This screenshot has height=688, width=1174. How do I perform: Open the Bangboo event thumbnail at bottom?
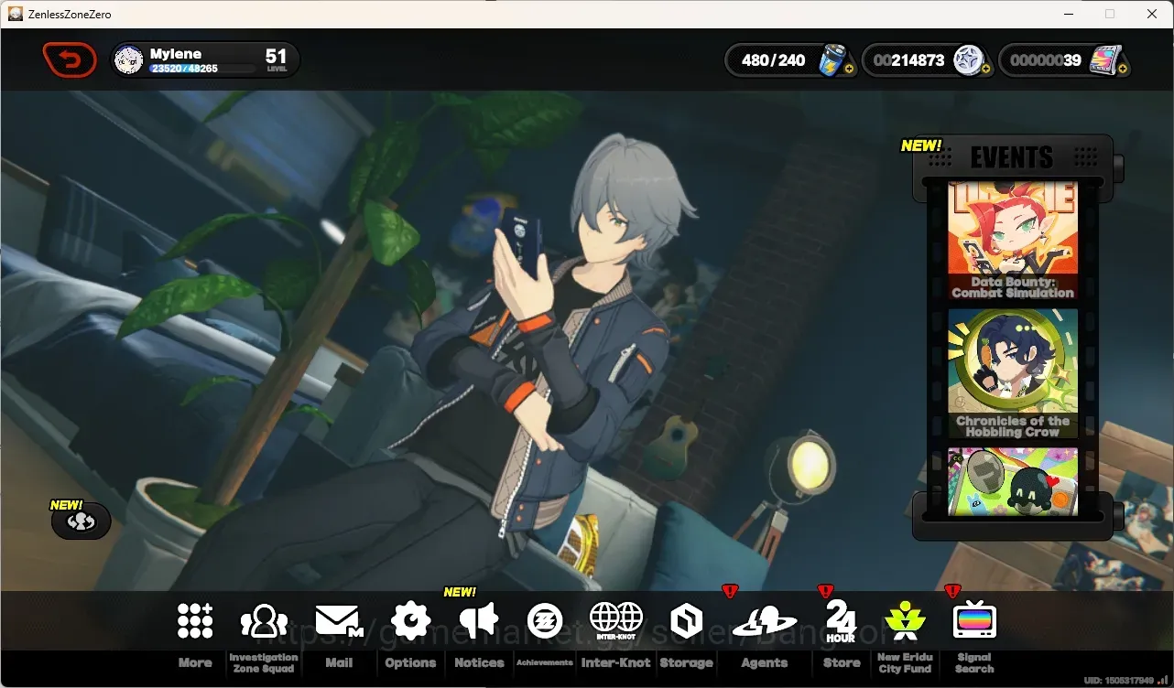click(1013, 480)
